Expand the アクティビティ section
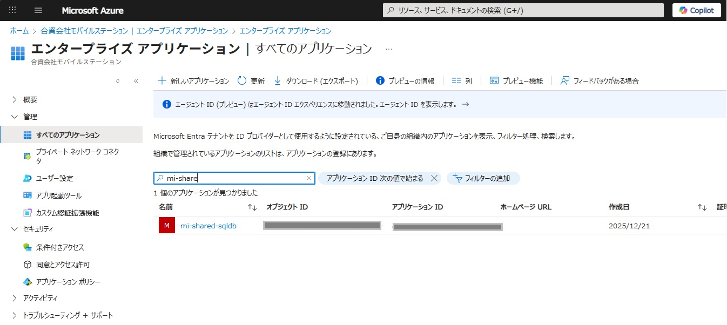This screenshot has height=325, width=727. (15, 298)
